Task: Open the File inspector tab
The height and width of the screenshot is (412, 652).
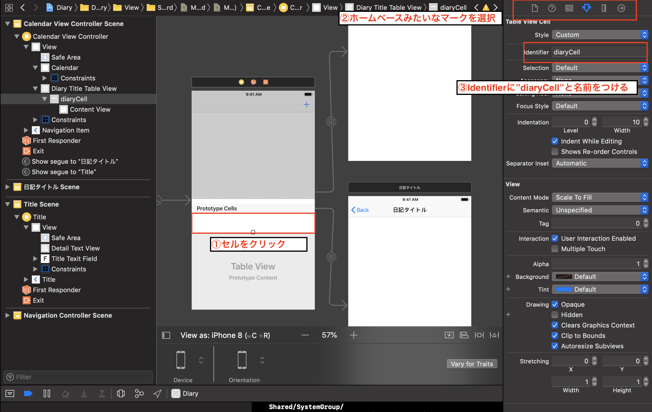Action: click(535, 8)
